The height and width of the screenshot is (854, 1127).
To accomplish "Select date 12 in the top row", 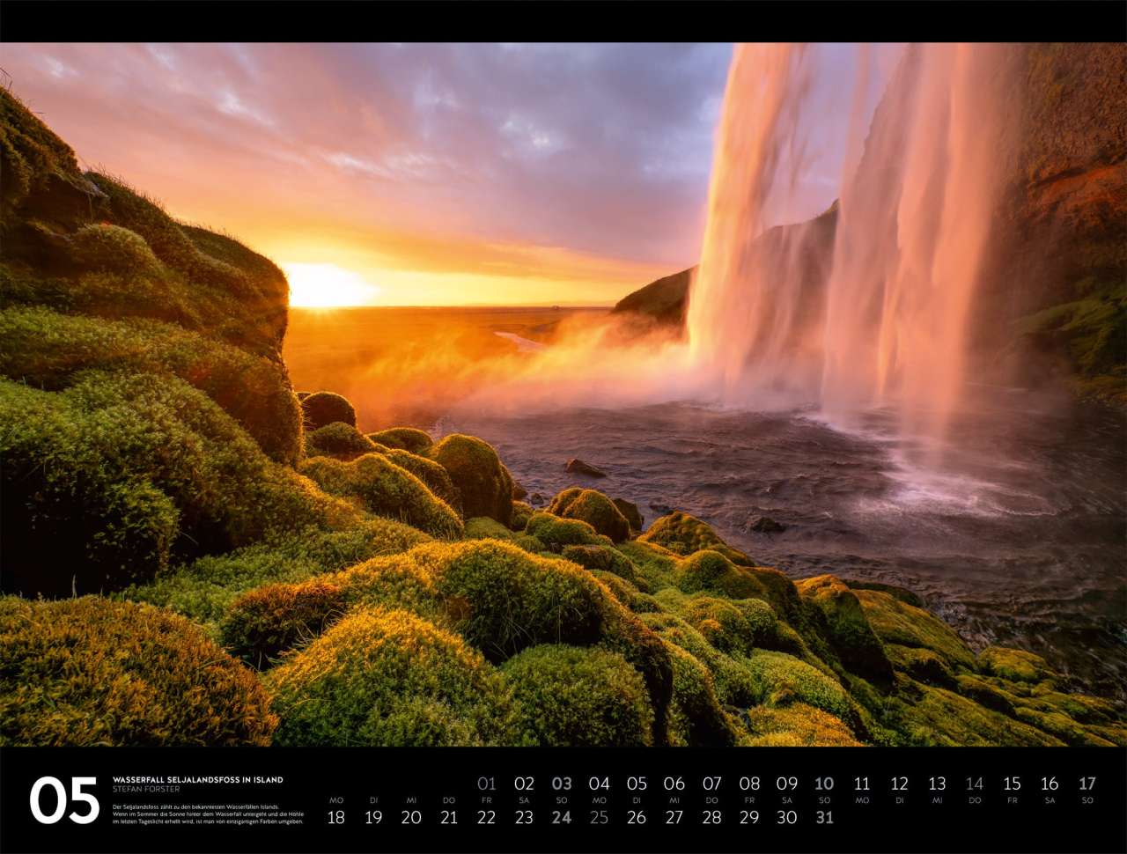I will point(899,784).
